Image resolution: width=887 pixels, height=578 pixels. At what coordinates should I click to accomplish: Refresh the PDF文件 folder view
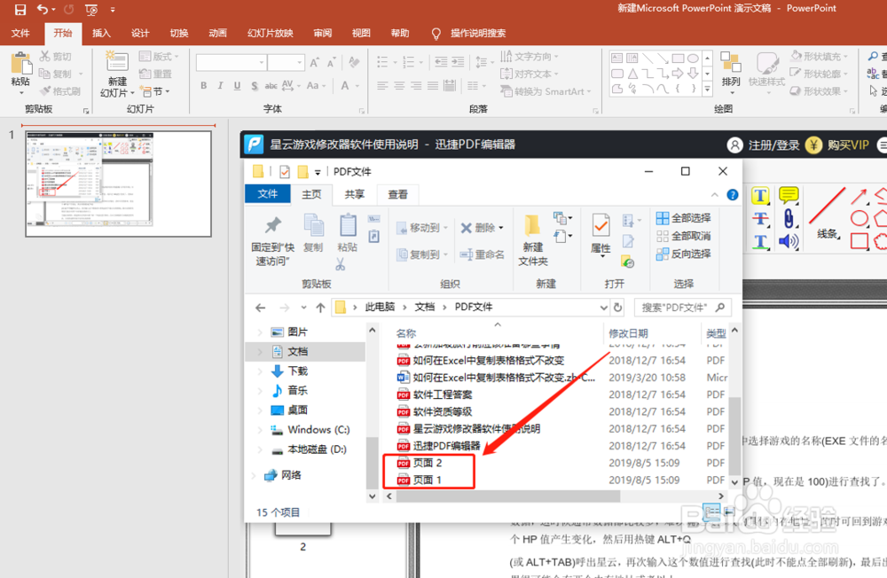click(617, 307)
